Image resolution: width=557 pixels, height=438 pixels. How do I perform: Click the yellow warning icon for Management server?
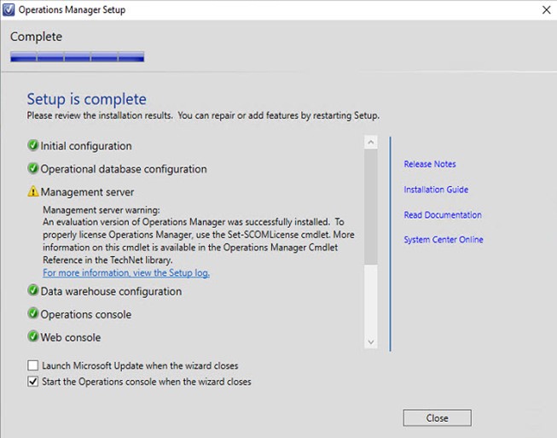pos(33,192)
